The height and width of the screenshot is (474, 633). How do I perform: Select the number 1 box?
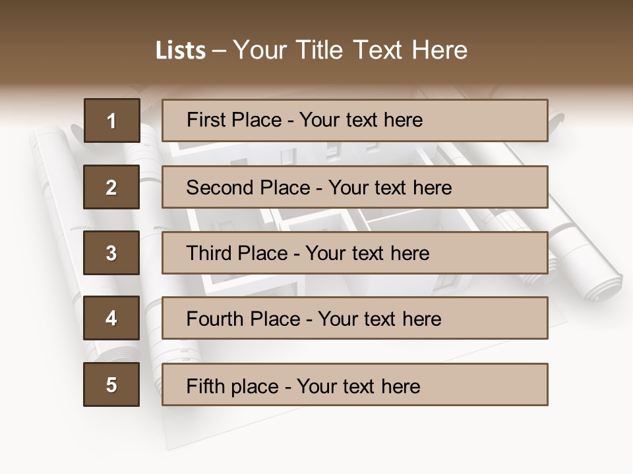[x=111, y=120]
